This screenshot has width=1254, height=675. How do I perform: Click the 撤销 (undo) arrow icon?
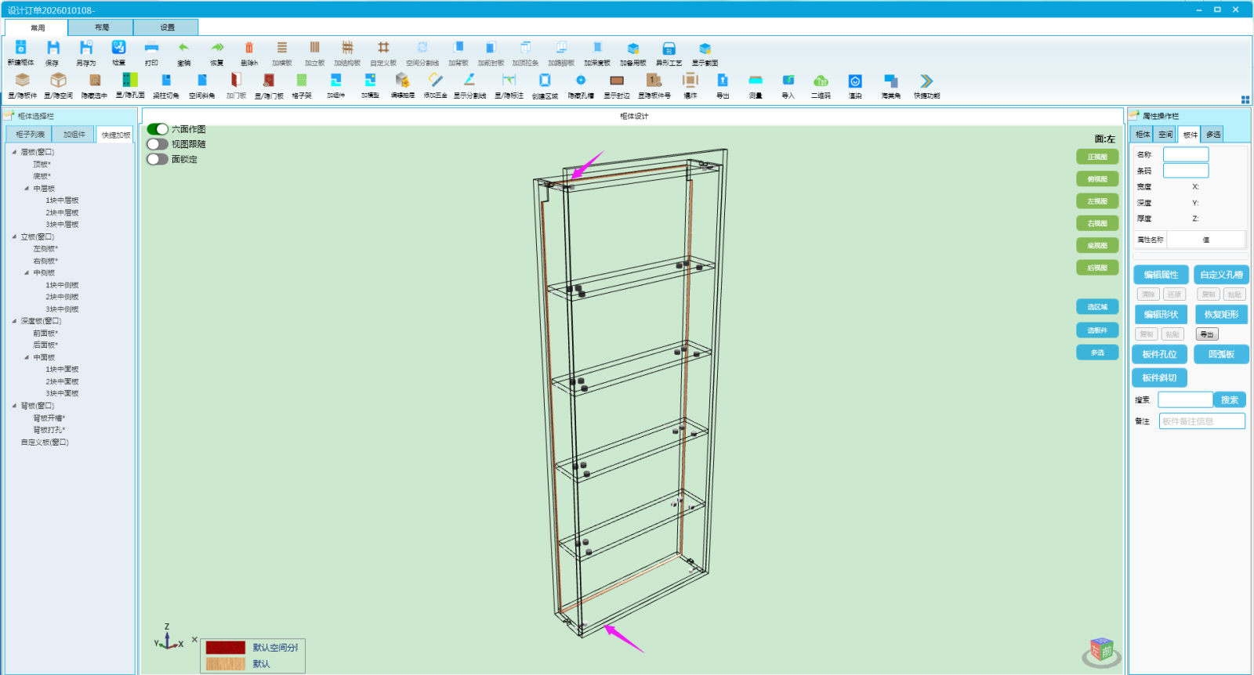(183, 48)
